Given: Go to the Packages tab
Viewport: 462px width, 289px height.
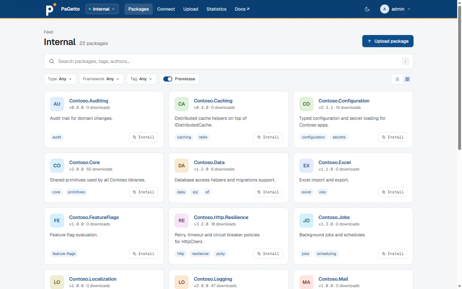Looking at the screenshot, I should click(139, 9).
